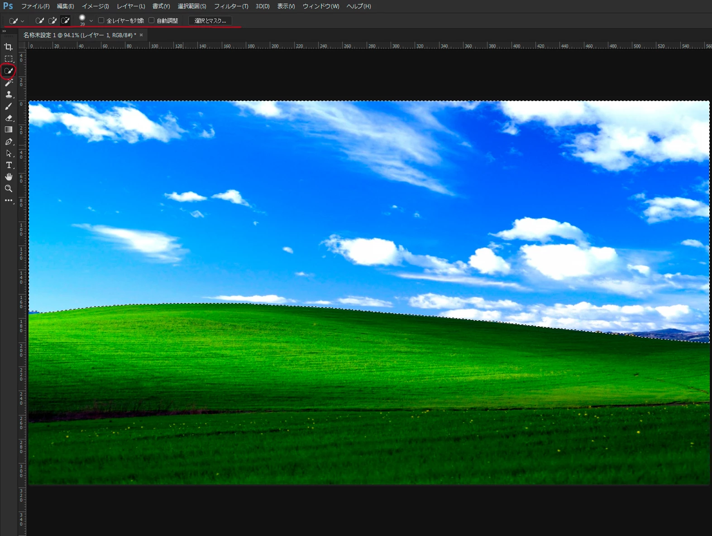Open the ウィンドウ(W) menu
712x536 pixels.
point(321,6)
